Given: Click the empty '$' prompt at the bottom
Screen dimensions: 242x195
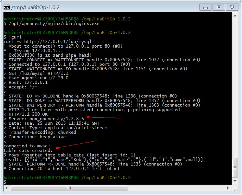Looking at the screenshot, I should click(5, 182).
